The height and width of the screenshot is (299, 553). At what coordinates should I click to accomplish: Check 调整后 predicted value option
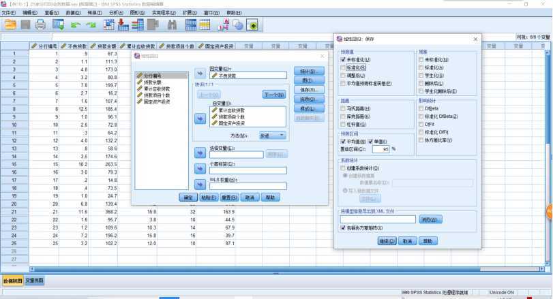343,76
